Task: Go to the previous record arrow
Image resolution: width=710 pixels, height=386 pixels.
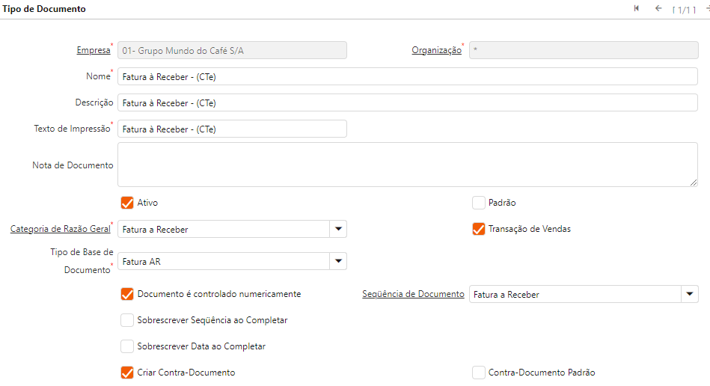Action: tap(658, 8)
